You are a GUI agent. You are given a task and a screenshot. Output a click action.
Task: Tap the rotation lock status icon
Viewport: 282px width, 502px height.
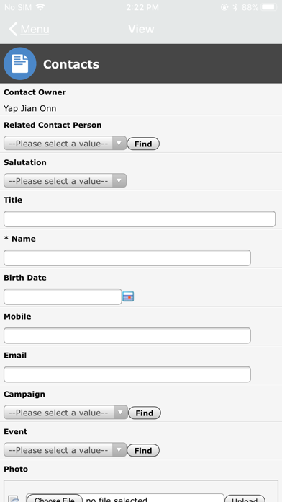coord(224,7)
